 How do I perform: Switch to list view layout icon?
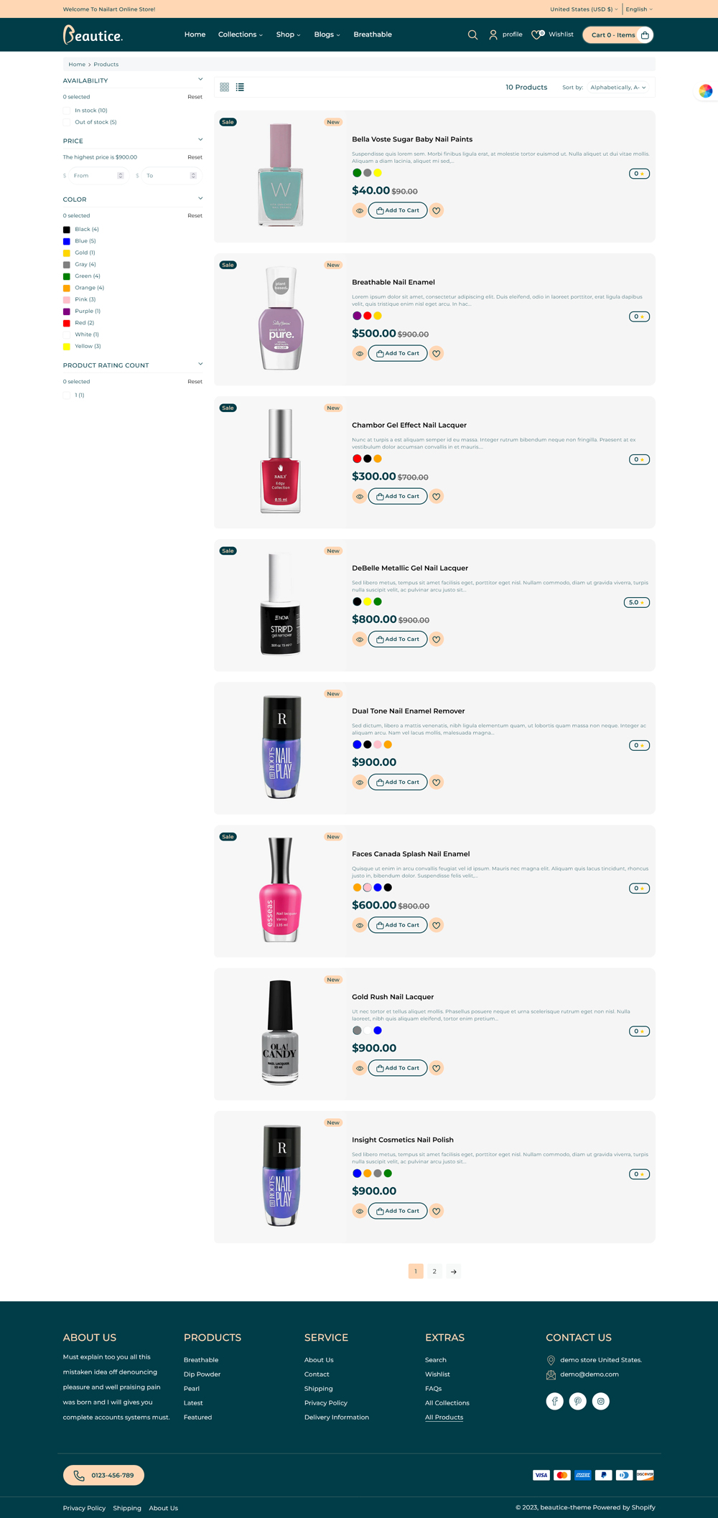tap(240, 87)
